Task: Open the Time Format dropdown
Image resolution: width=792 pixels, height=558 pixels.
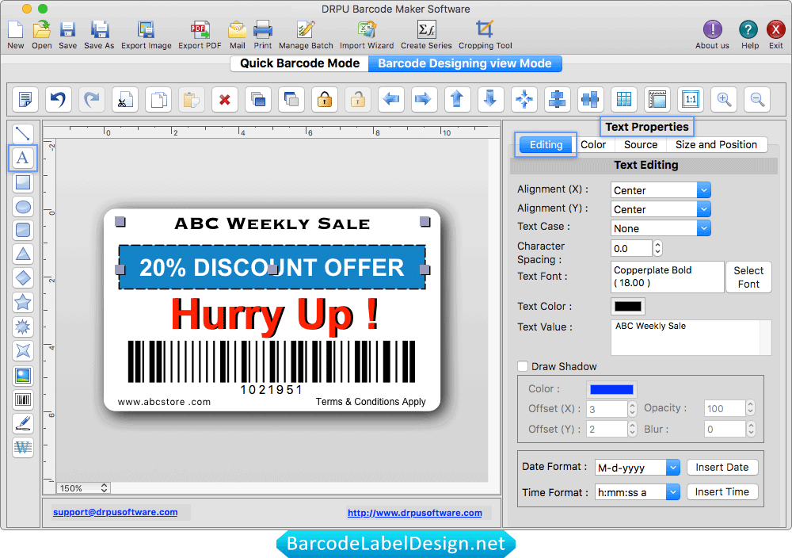Action: pyautogui.click(x=672, y=491)
